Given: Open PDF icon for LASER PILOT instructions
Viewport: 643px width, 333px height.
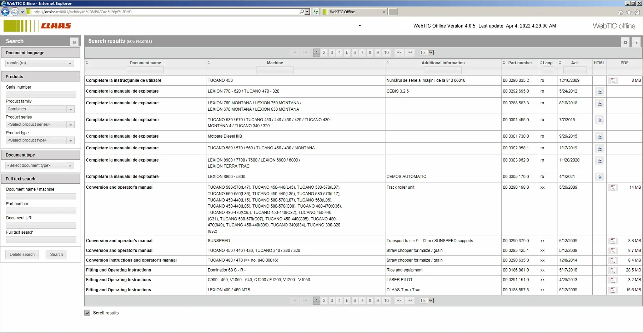Looking at the screenshot, I should coord(613,280).
